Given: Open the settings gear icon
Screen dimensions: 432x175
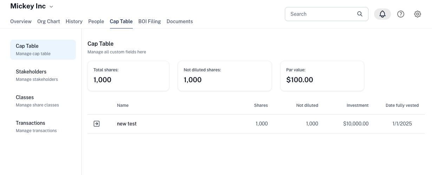Looking at the screenshot, I should point(418,14).
